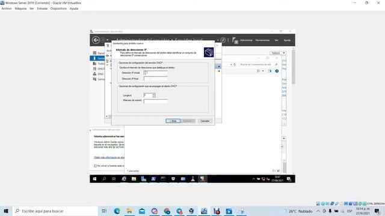Click the host search box 'Escribe aquí para buscar'

click(x=55, y=211)
